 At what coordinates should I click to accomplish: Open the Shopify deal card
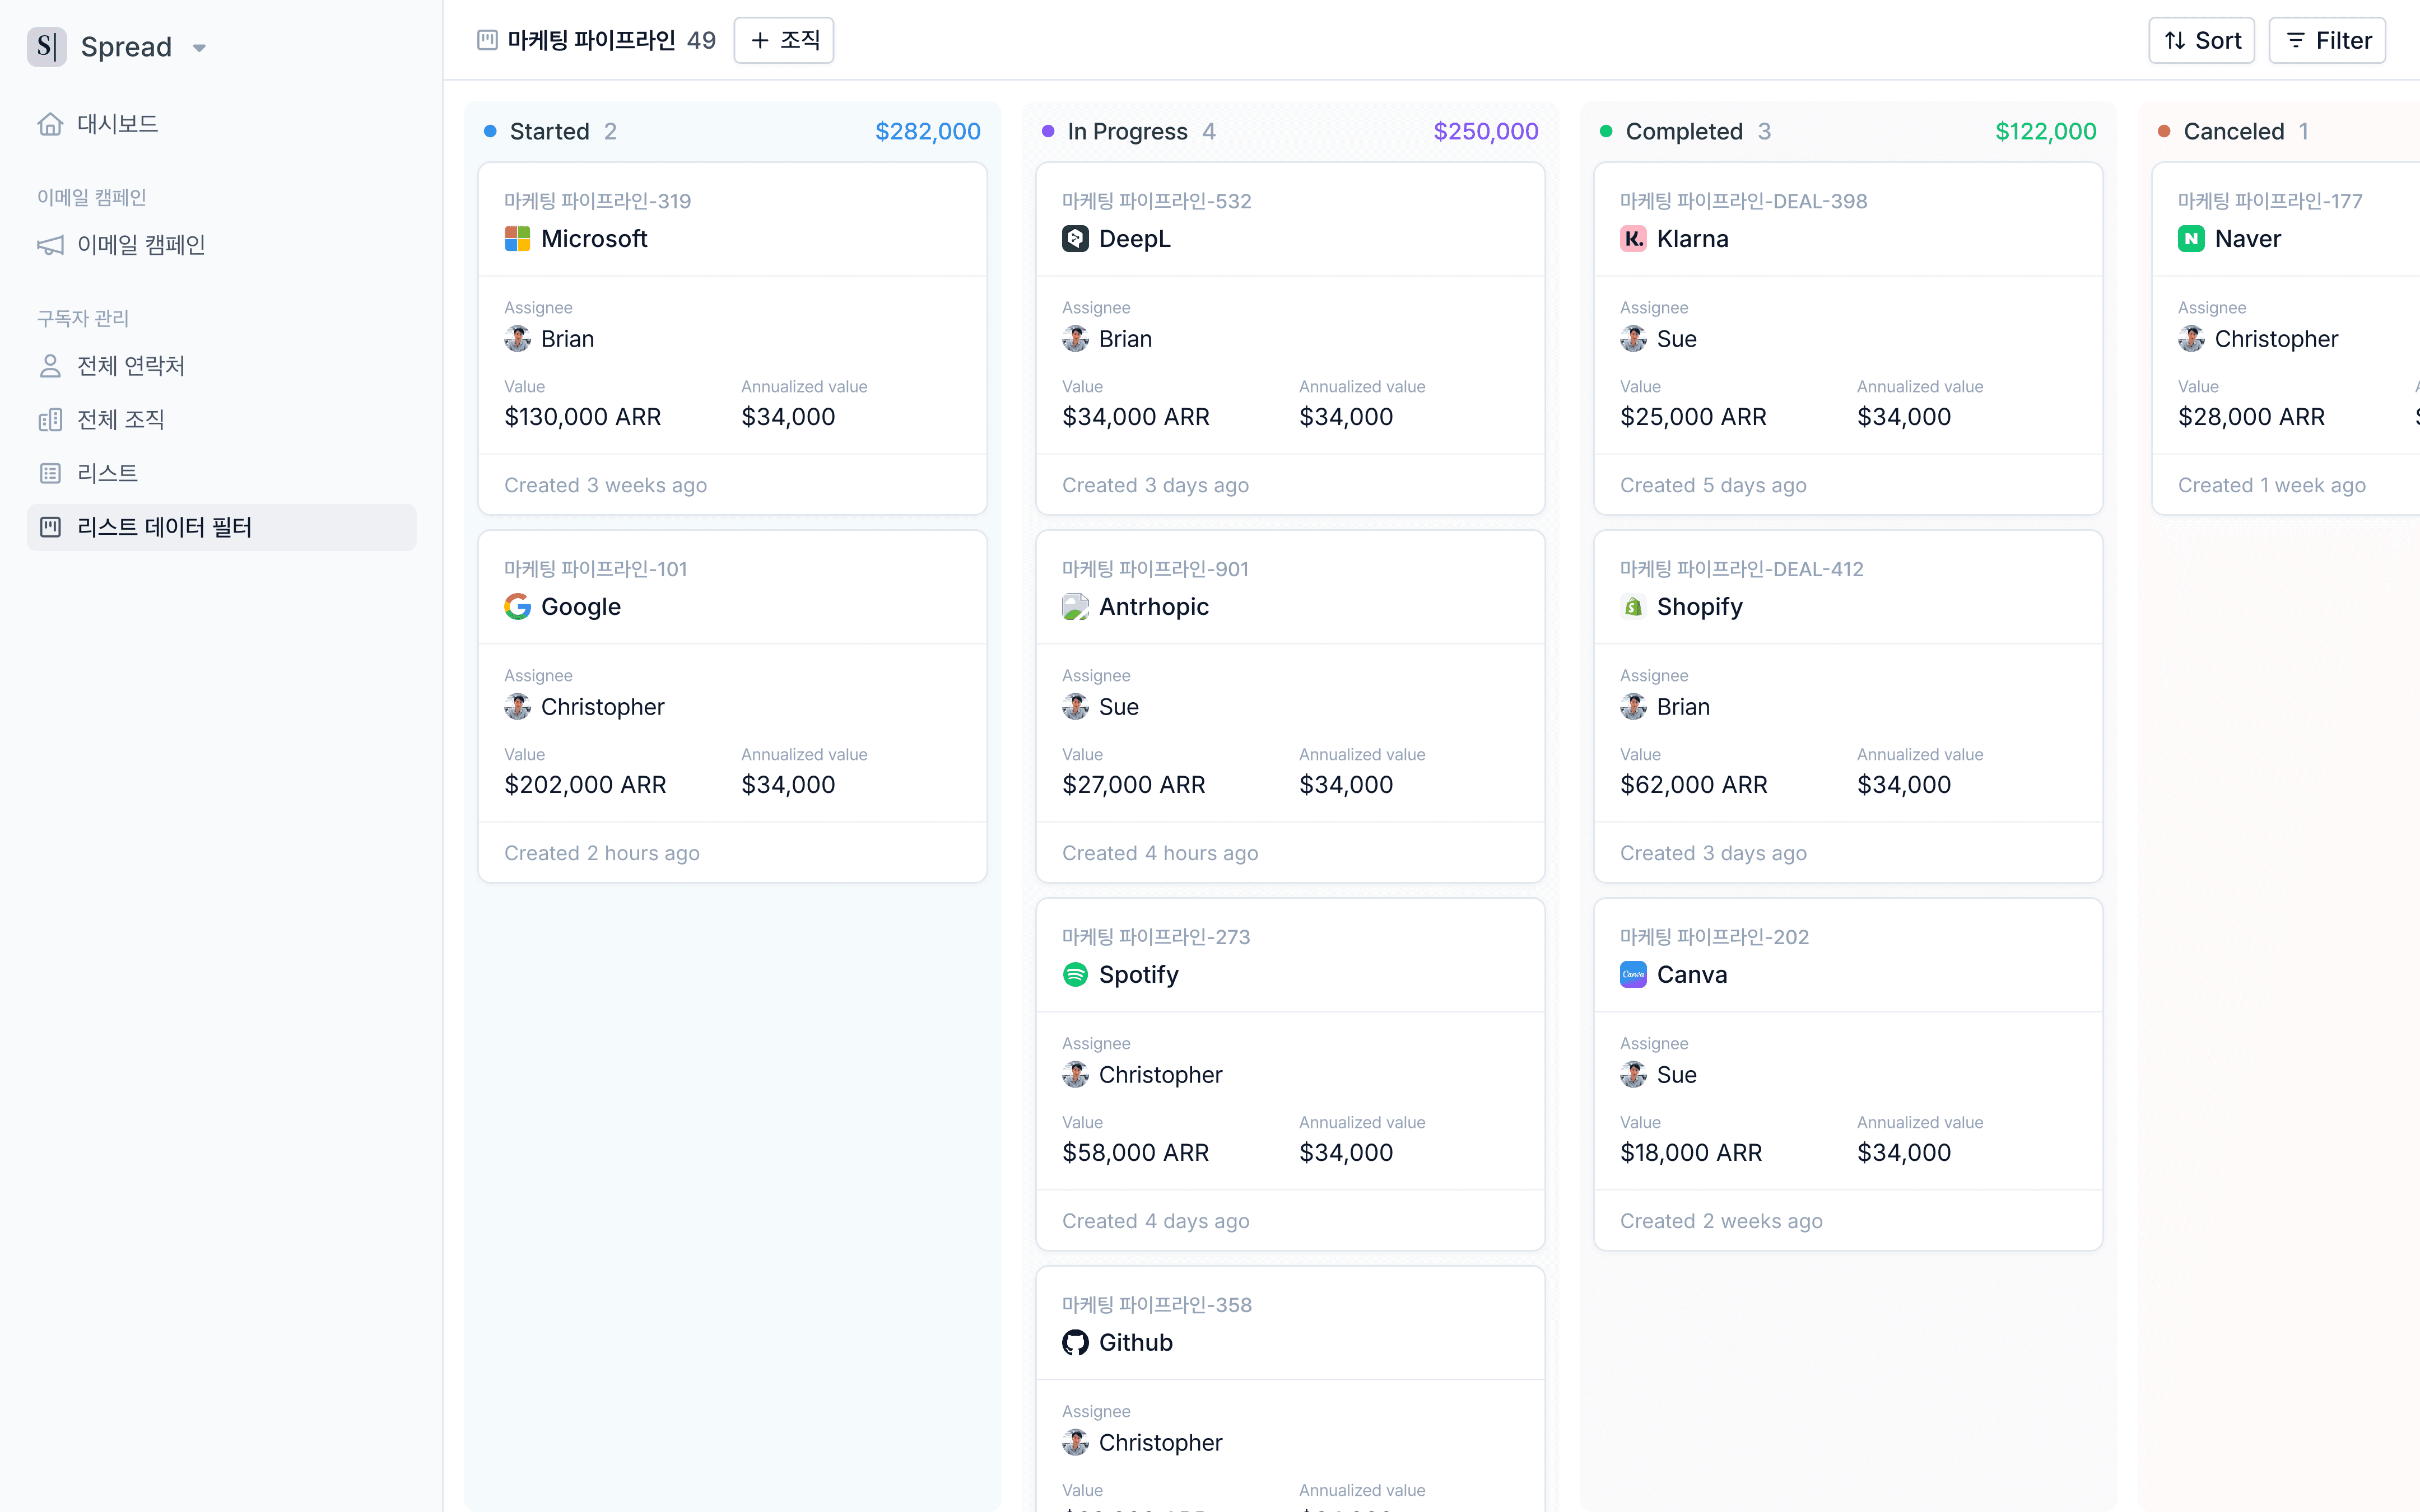click(x=1699, y=607)
